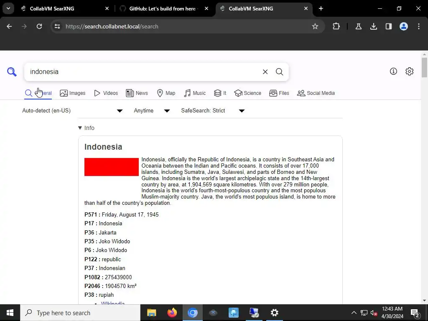Open the Anytime time range dropdown
Screen dimensions: 428x321
coord(152,110)
